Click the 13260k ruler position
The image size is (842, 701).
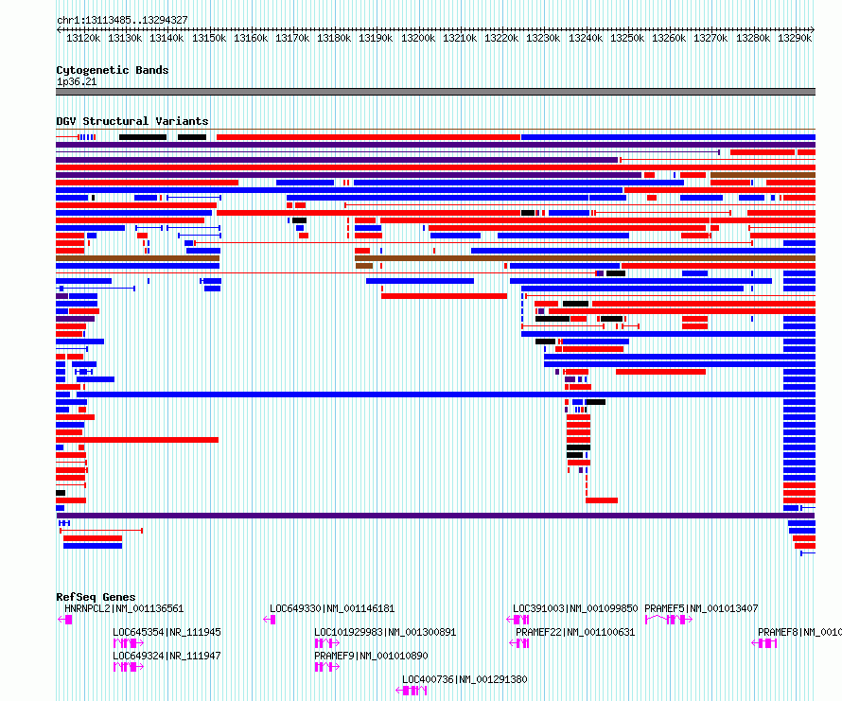pos(669,38)
